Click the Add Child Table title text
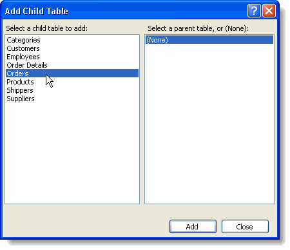The width and height of the screenshot is (290, 250). (37, 11)
